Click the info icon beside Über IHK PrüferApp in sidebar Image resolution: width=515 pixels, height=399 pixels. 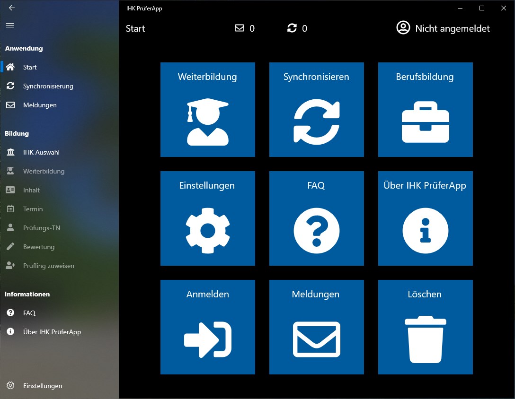(x=10, y=331)
